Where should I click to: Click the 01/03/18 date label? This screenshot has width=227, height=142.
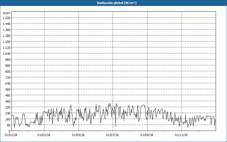(44, 135)
